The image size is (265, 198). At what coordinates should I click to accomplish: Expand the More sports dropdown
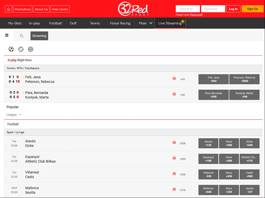click(x=146, y=23)
